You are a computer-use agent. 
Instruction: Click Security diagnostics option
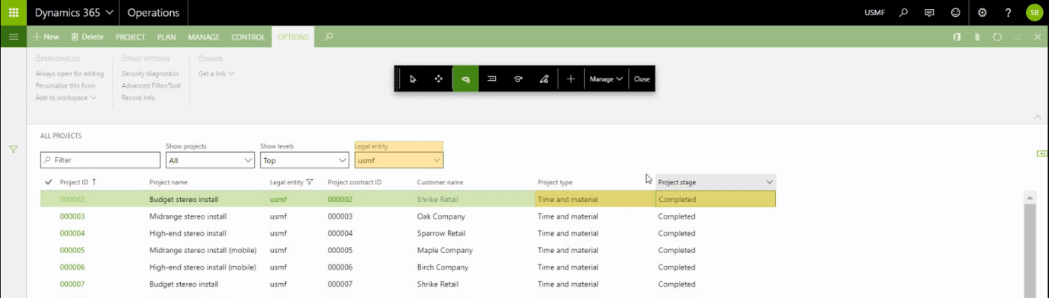click(x=150, y=74)
